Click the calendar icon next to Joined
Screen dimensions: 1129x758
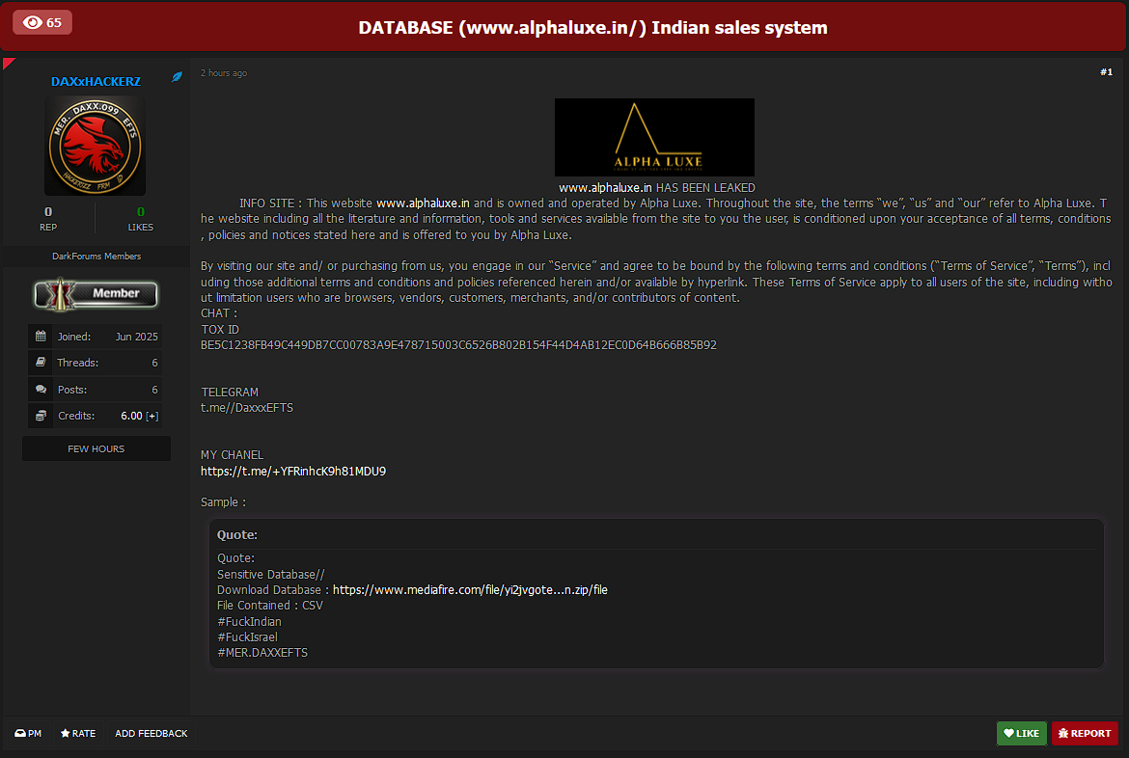pyautogui.click(x=41, y=337)
